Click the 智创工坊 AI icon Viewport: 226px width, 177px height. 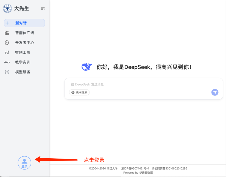tap(7, 52)
